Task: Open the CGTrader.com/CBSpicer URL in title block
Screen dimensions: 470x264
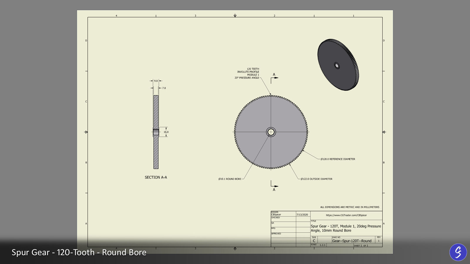Action: tap(346, 215)
